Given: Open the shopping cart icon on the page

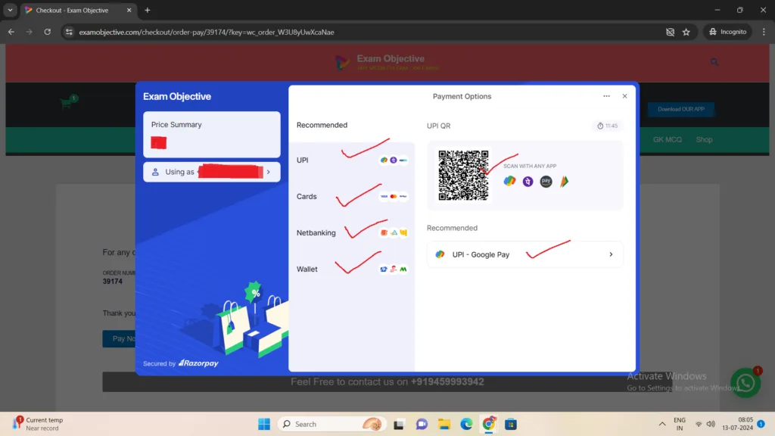Looking at the screenshot, I should [x=67, y=103].
